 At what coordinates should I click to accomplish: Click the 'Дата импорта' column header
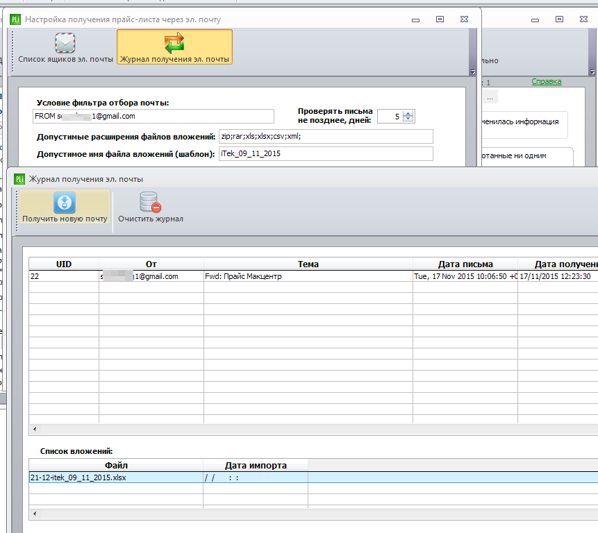[256, 465]
